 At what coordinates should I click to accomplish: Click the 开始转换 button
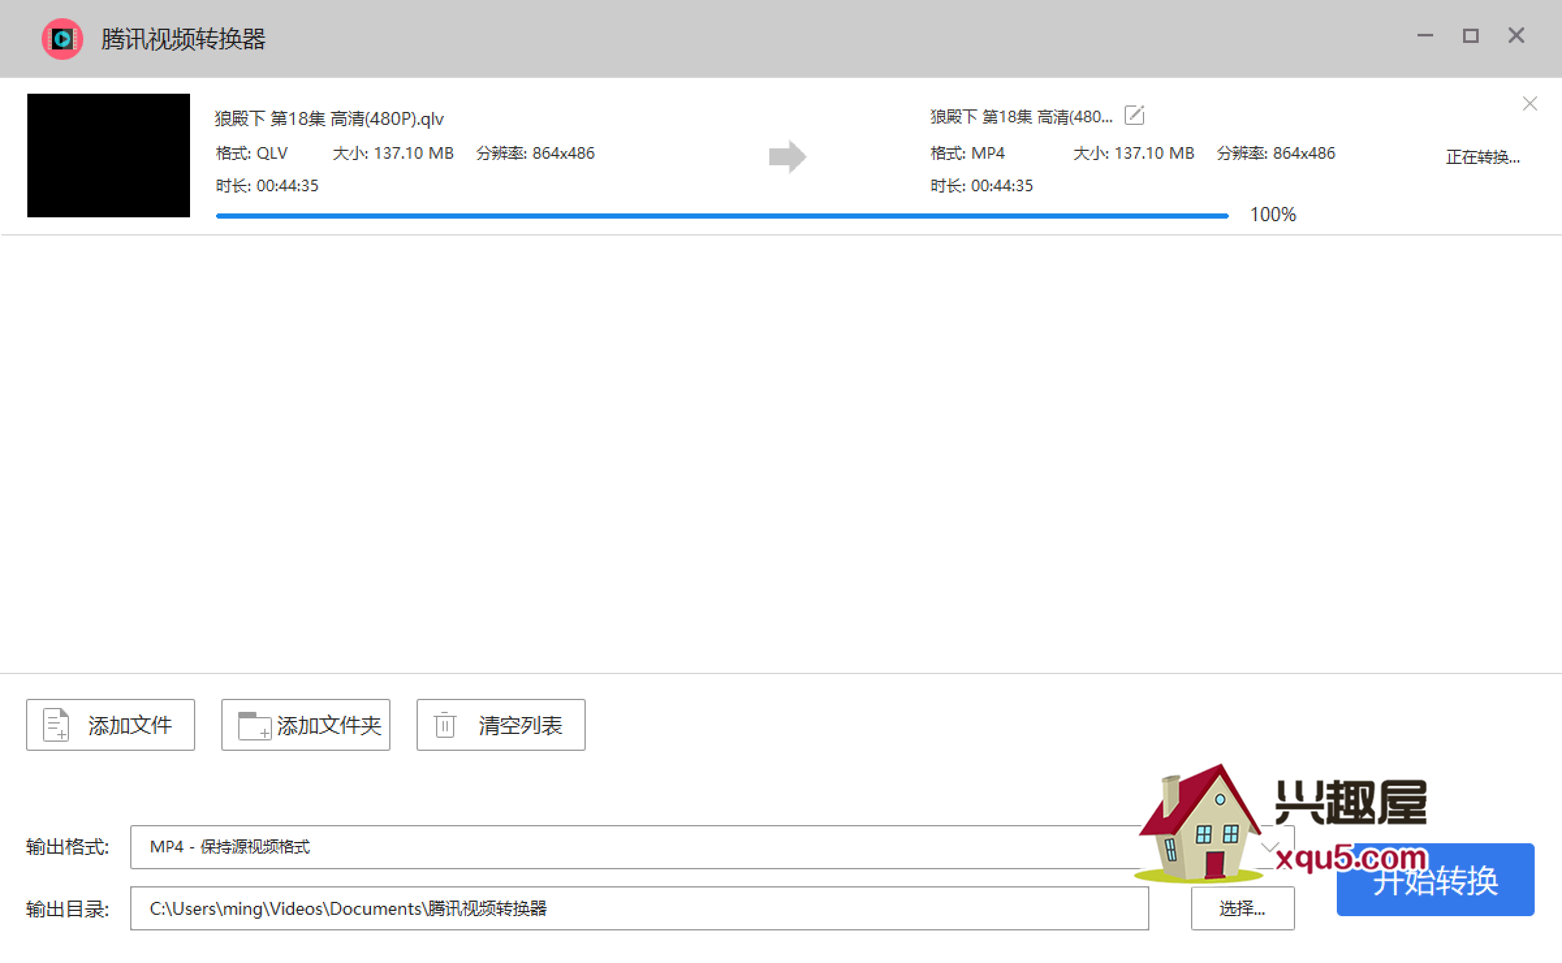point(1436,880)
